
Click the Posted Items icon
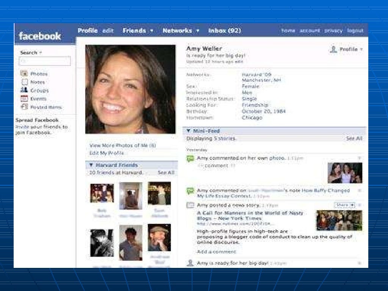point(24,107)
